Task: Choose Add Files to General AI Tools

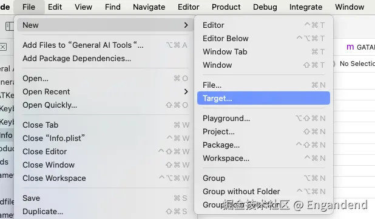Action: click(105, 45)
